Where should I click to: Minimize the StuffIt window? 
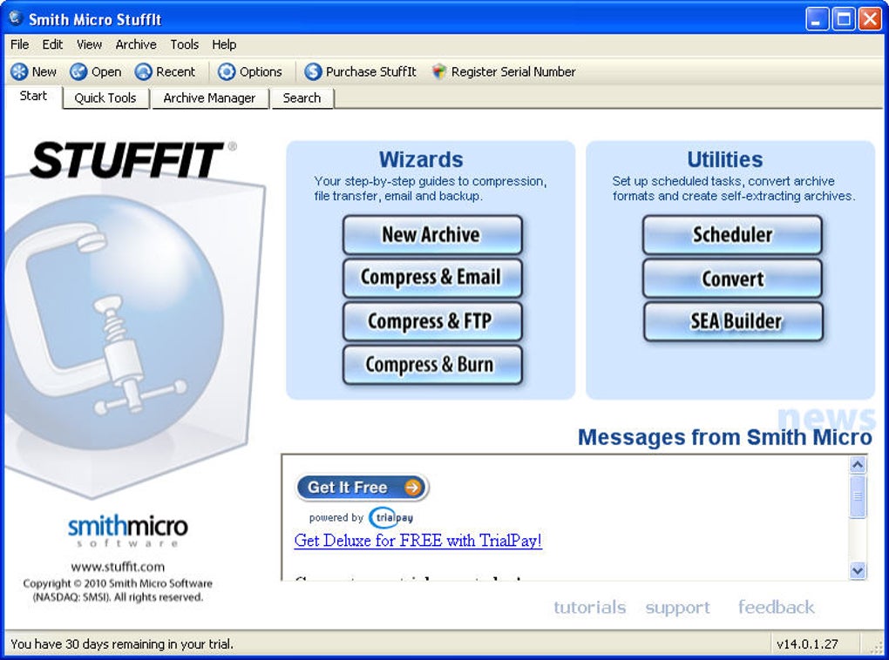[x=817, y=19]
